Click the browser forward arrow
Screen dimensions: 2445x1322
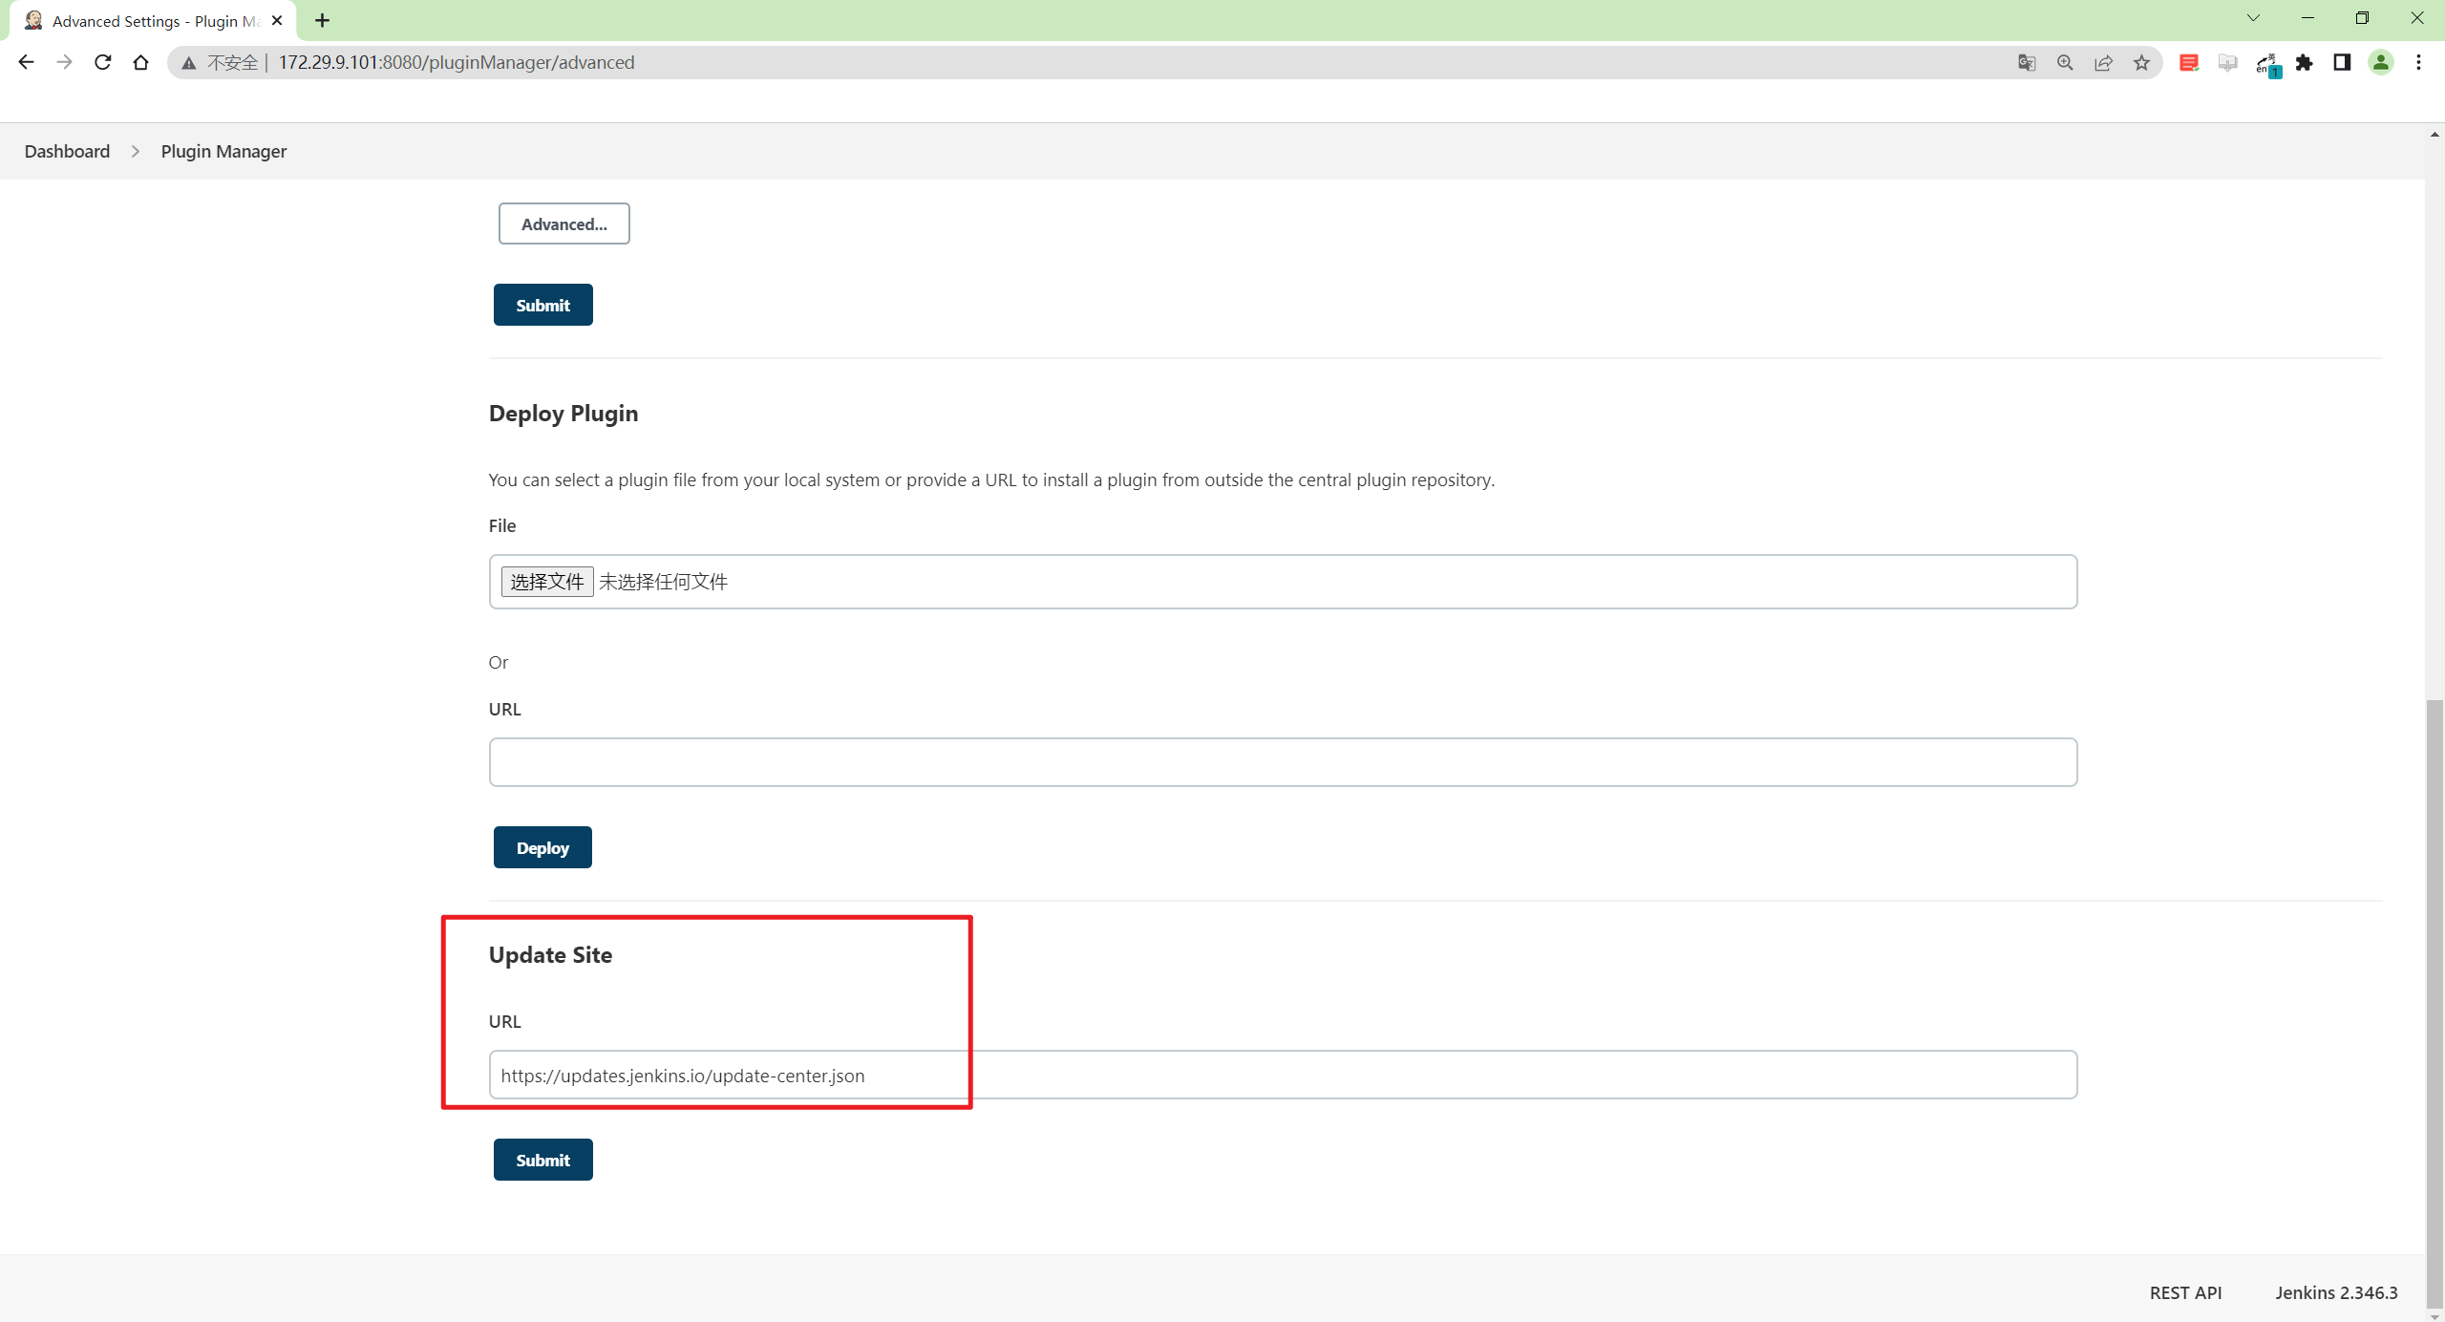click(64, 62)
